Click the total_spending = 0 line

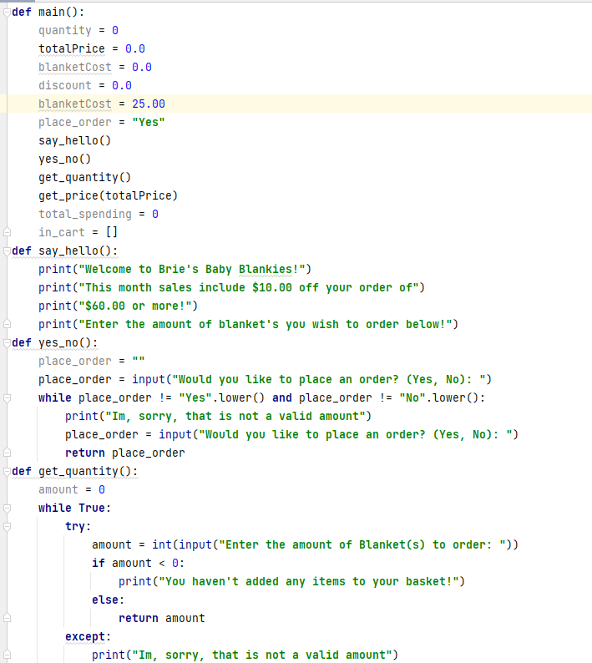[99, 214]
